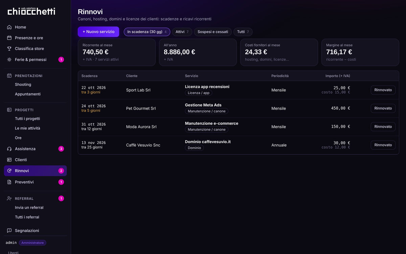Screen dimensions: 406x254
Task: Open Le mie attività page
Action: point(27,128)
